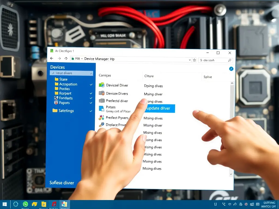Click the Msing diver status beside Devicee Divers
This screenshot has width=279, height=209.
(x=153, y=94)
